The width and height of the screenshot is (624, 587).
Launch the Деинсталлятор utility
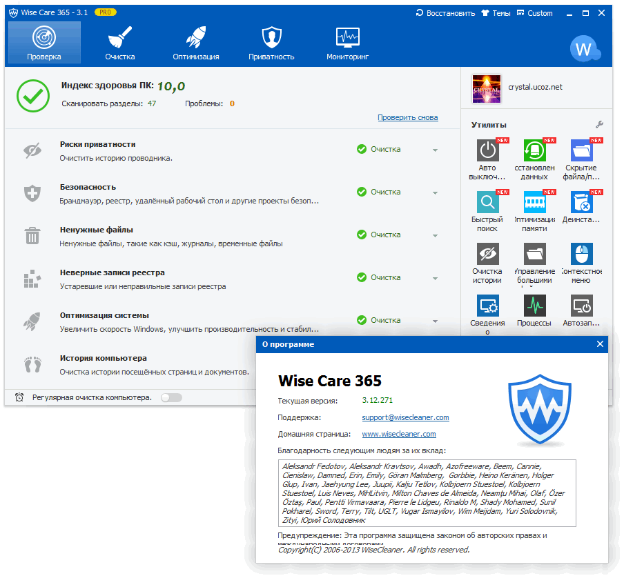pos(581,208)
